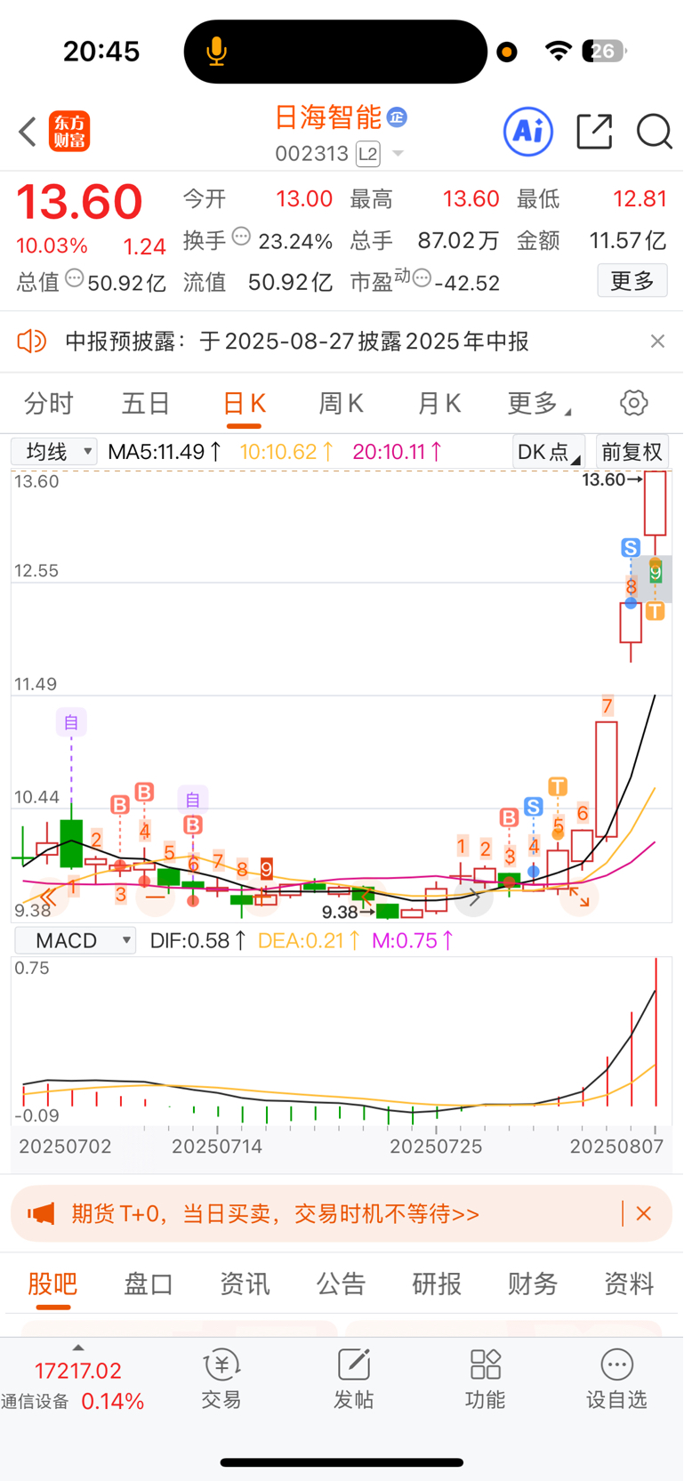Tap the DIF:0.58 value
This screenshot has width=684, height=1481.
point(197,940)
